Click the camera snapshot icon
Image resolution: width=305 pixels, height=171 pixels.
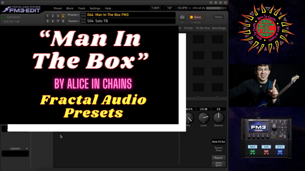(182, 17)
